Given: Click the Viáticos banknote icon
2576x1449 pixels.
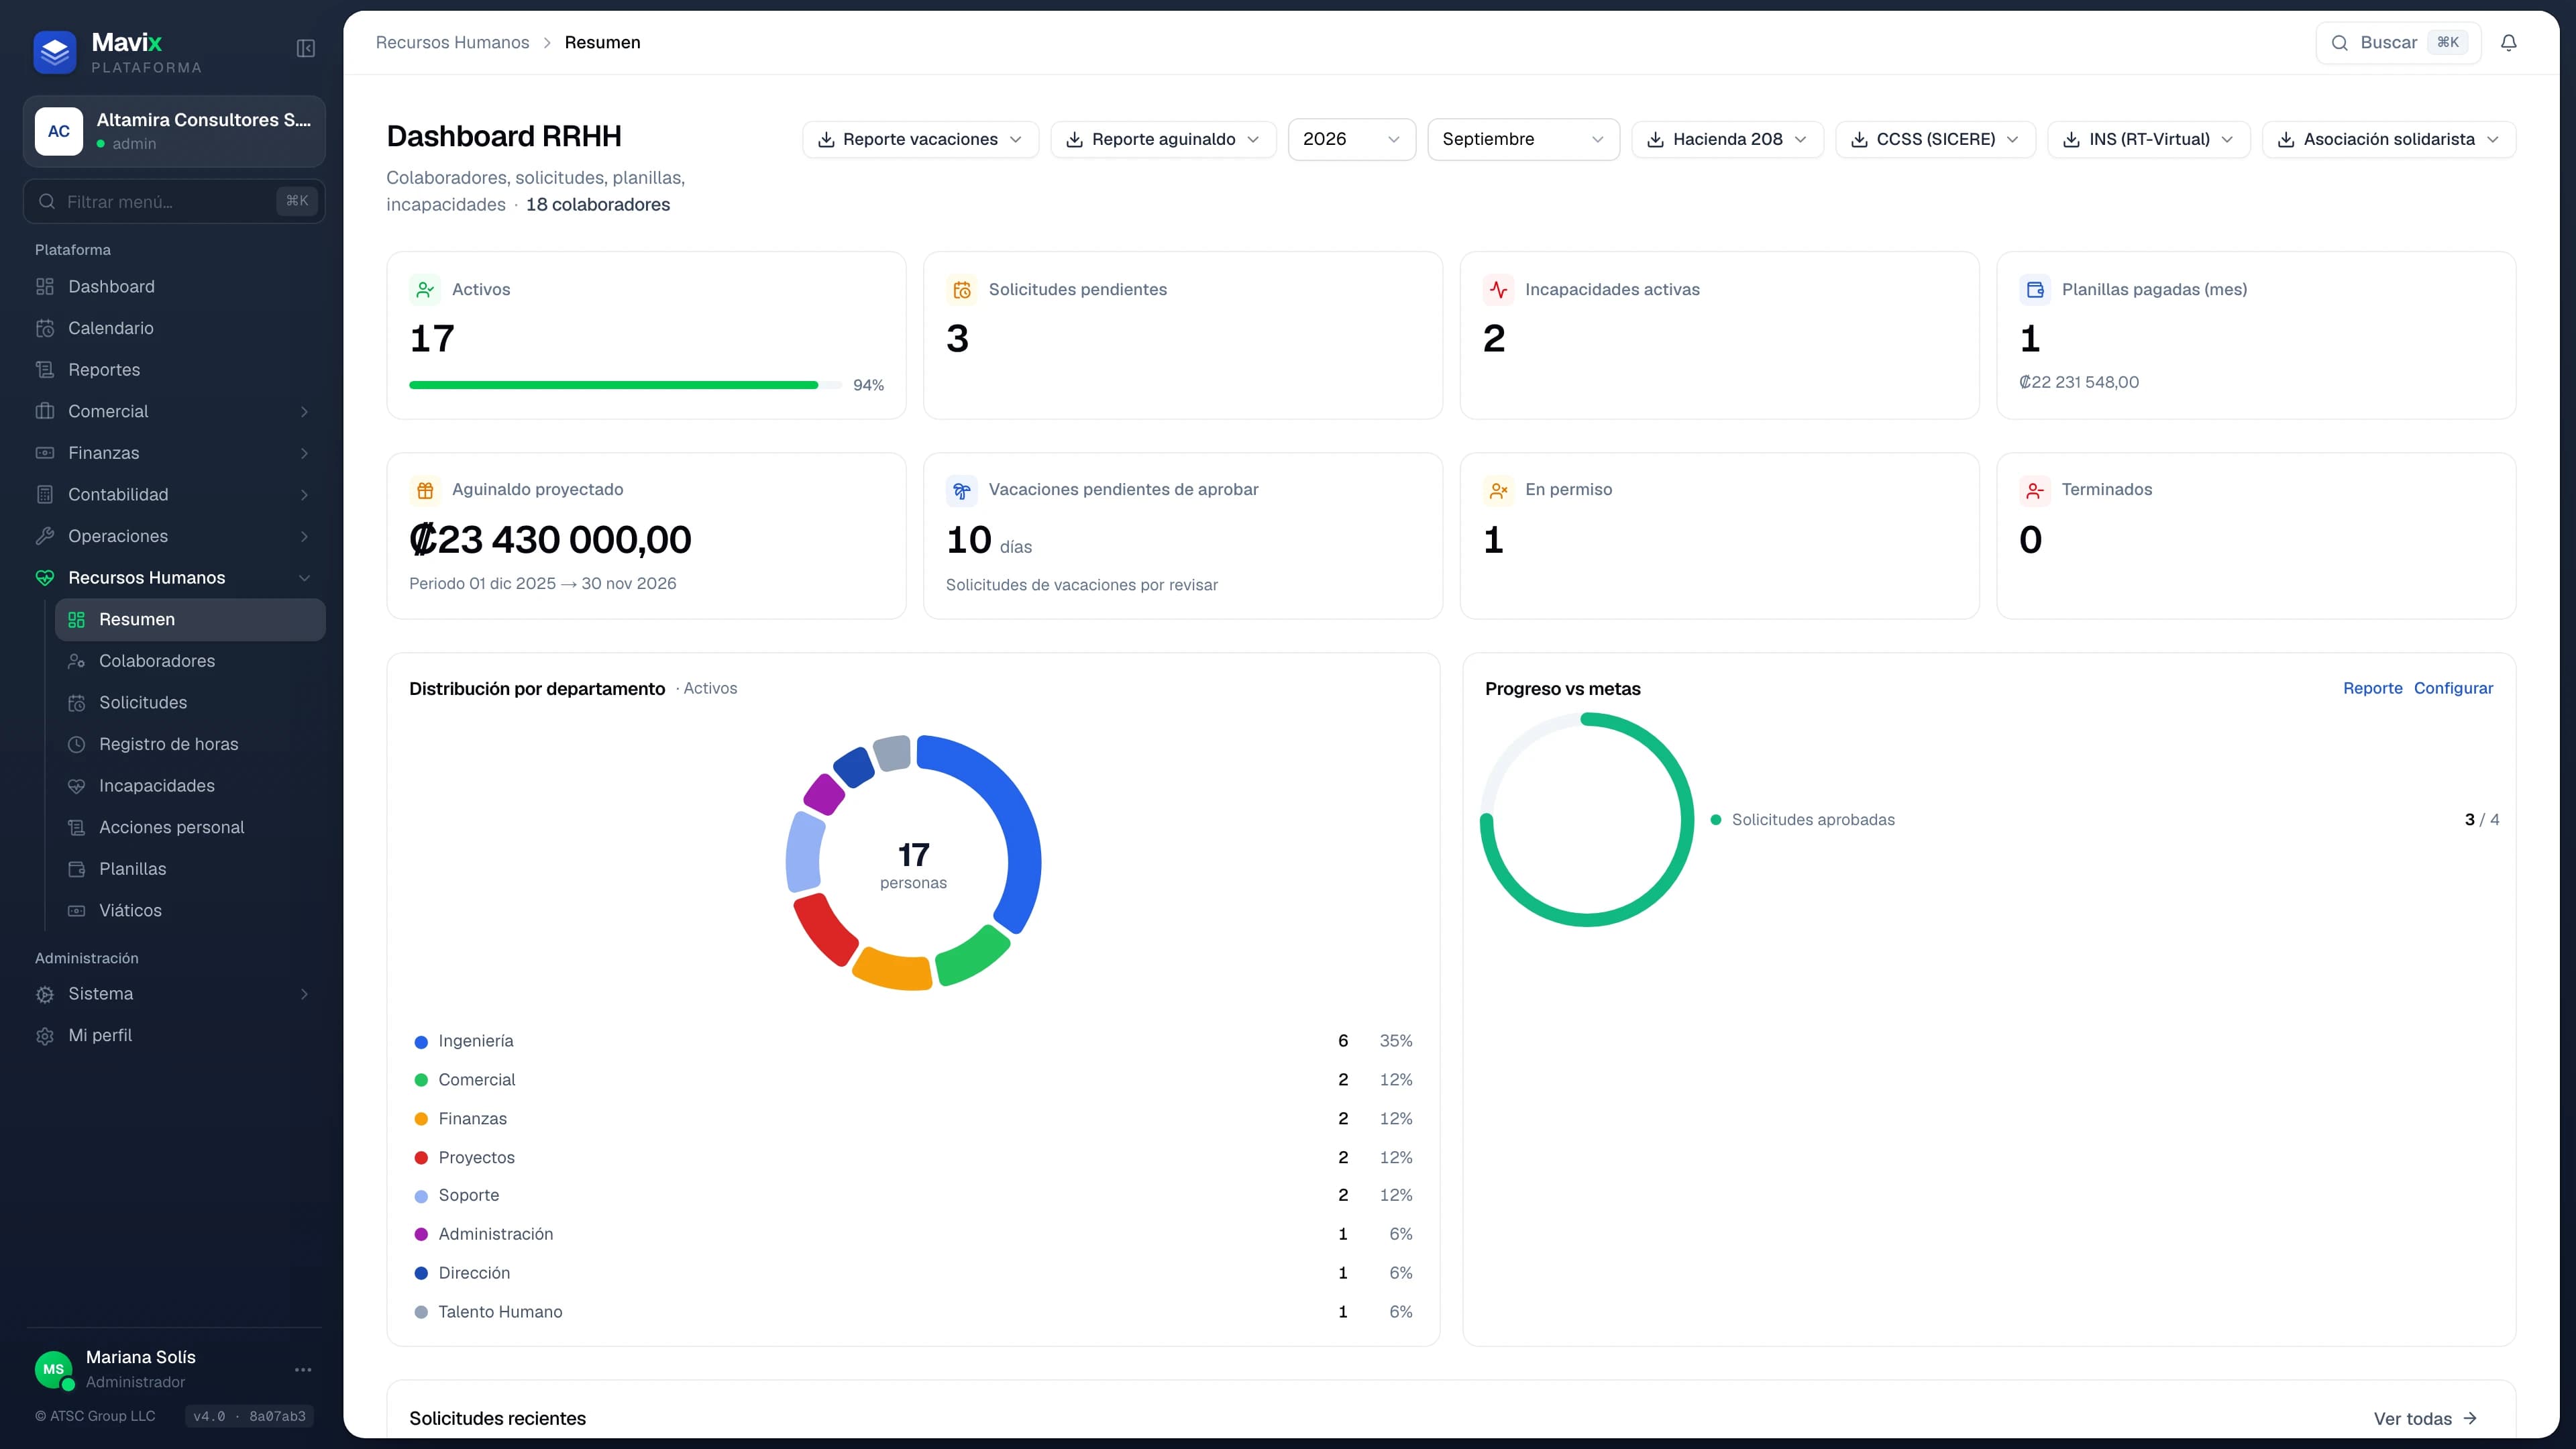Looking at the screenshot, I should click(76, 911).
